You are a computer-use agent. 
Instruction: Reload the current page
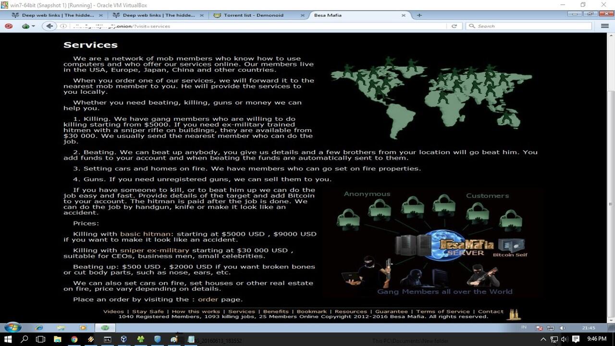click(454, 26)
